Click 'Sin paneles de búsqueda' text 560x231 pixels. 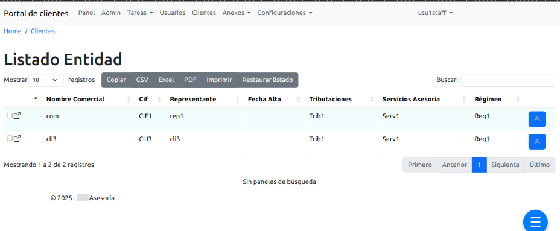[x=279, y=182]
